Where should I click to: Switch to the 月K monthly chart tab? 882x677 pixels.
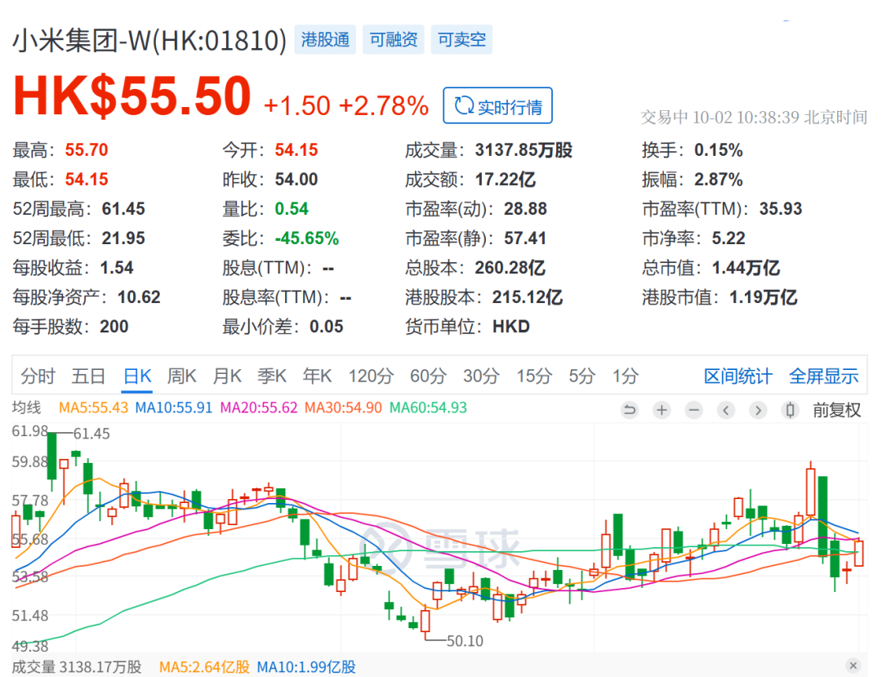227,376
